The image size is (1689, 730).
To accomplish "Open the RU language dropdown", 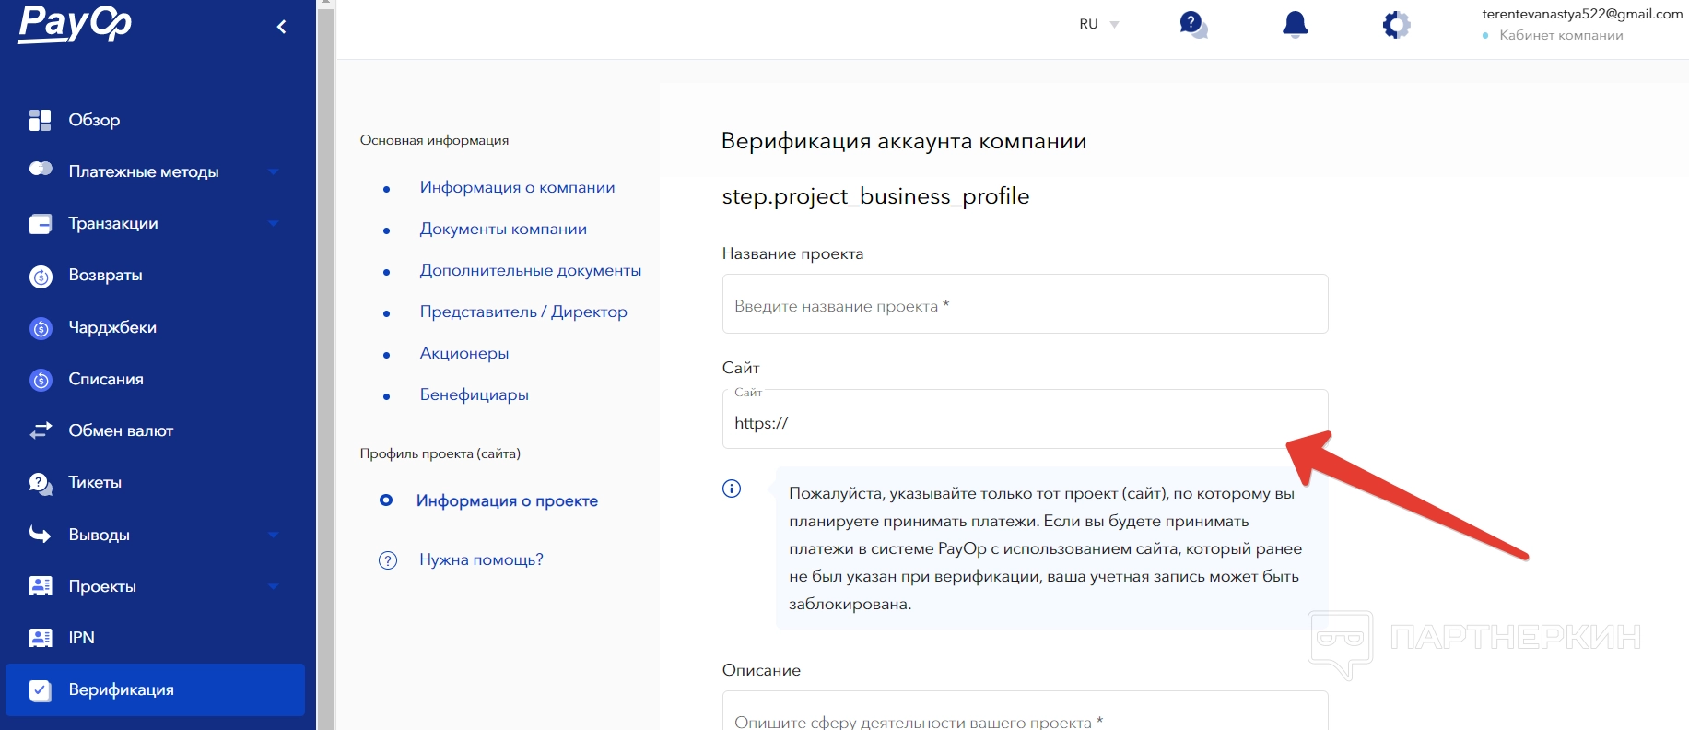I will coord(1098,24).
